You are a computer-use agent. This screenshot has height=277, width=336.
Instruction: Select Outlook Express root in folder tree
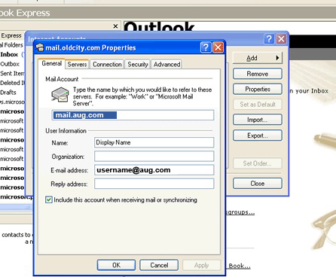11,35
